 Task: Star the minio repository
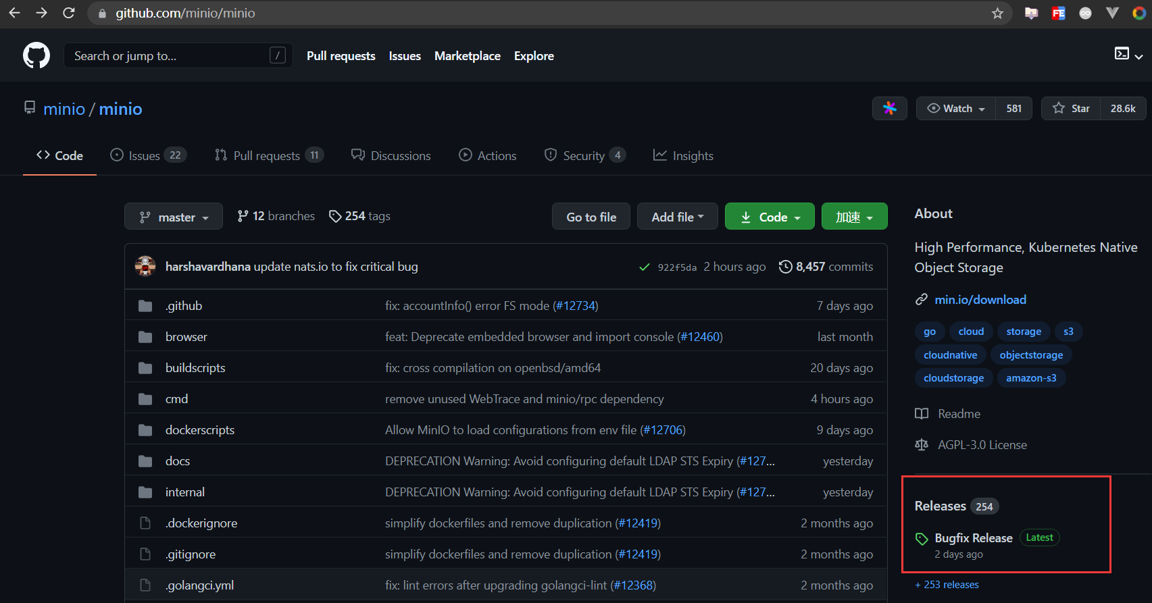click(x=1071, y=108)
